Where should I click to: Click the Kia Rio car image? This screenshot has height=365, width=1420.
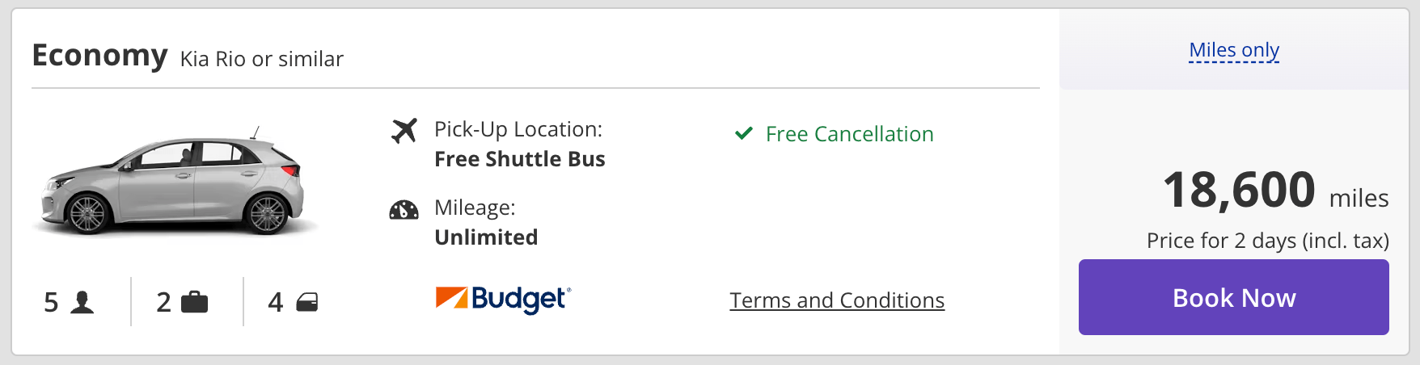pos(174,184)
